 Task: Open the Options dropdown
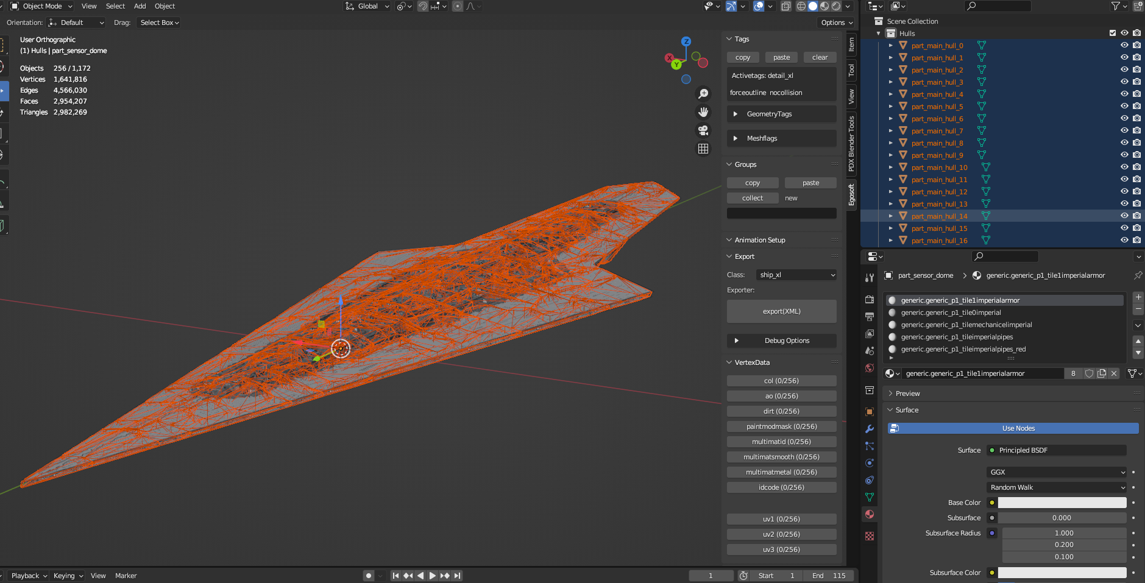pyautogui.click(x=837, y=23)
